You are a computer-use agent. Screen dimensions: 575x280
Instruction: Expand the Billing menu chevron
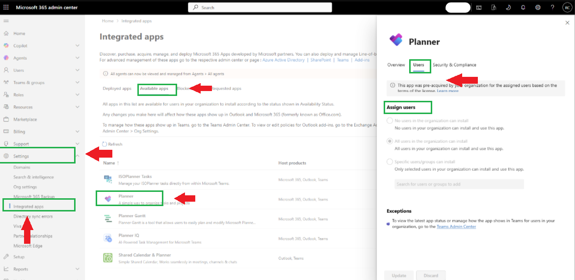[x=78, y=131]
